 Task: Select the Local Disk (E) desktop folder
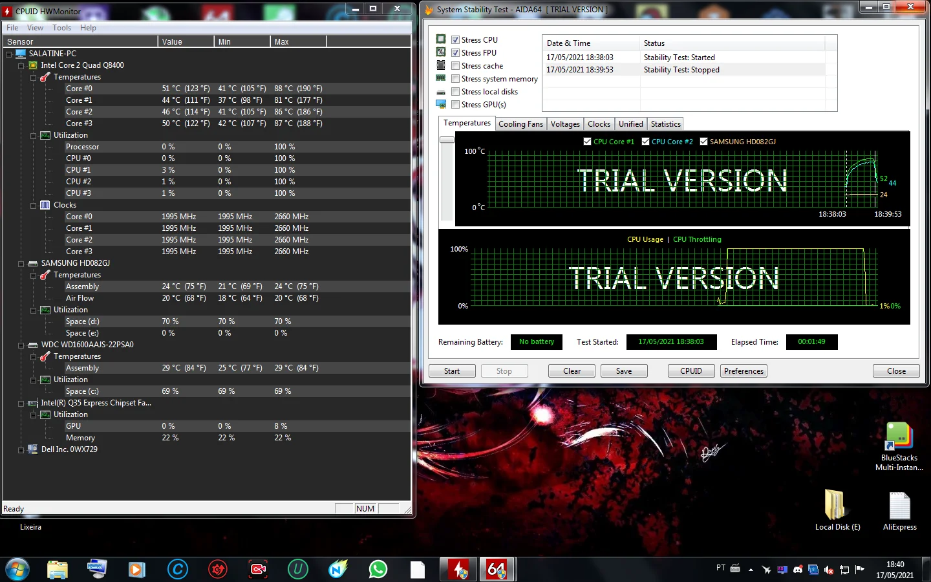837,510
